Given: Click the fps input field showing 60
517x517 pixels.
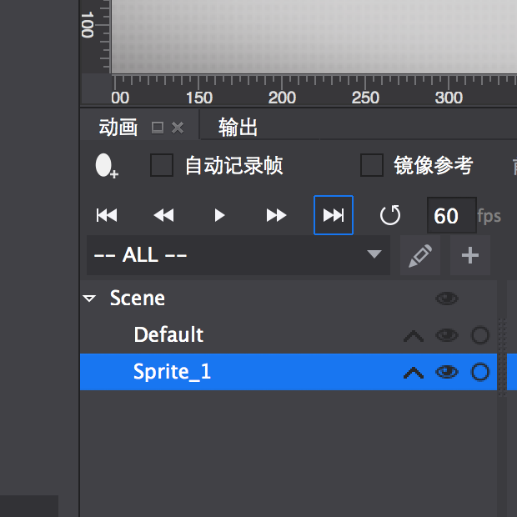Looking at the screenshot, I should tap(452, 215).
